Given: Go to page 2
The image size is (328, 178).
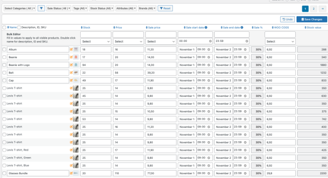Looking at the screenshot, I should [313, 9].
